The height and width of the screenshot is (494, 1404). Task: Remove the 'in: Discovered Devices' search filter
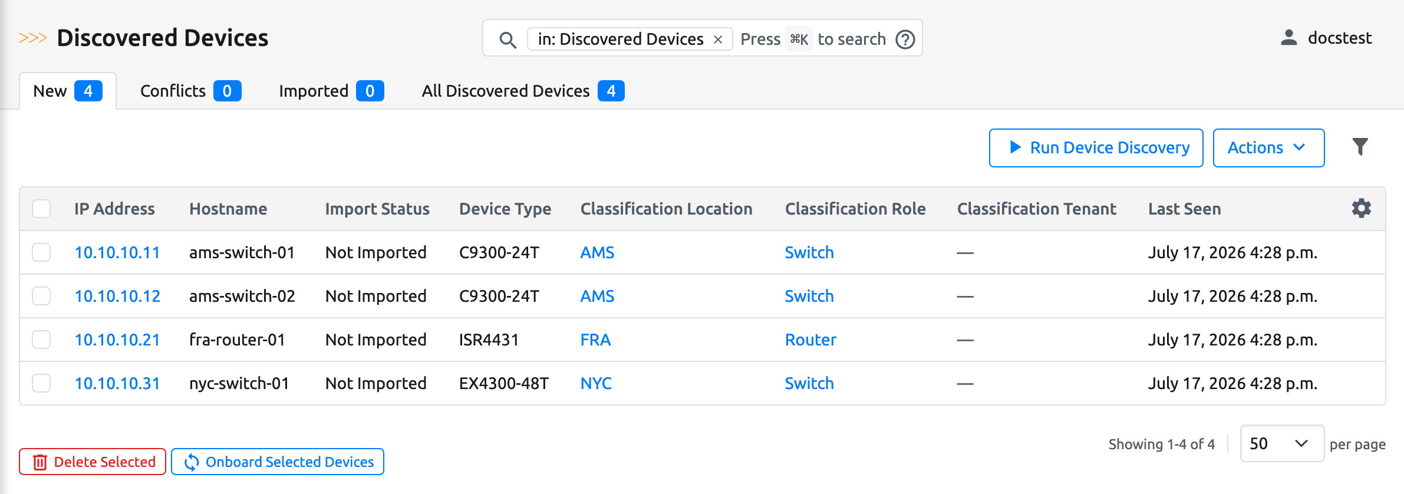click(718, 39)
